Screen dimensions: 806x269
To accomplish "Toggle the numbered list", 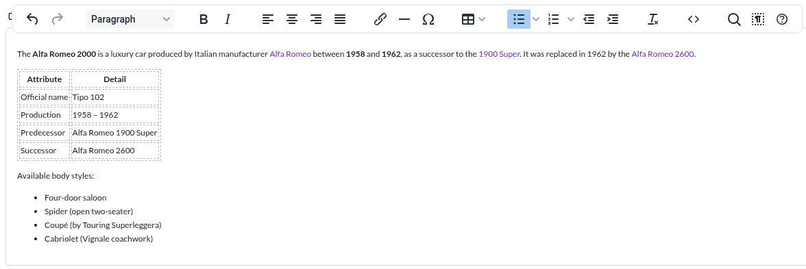I will click(x=554, y=19).
